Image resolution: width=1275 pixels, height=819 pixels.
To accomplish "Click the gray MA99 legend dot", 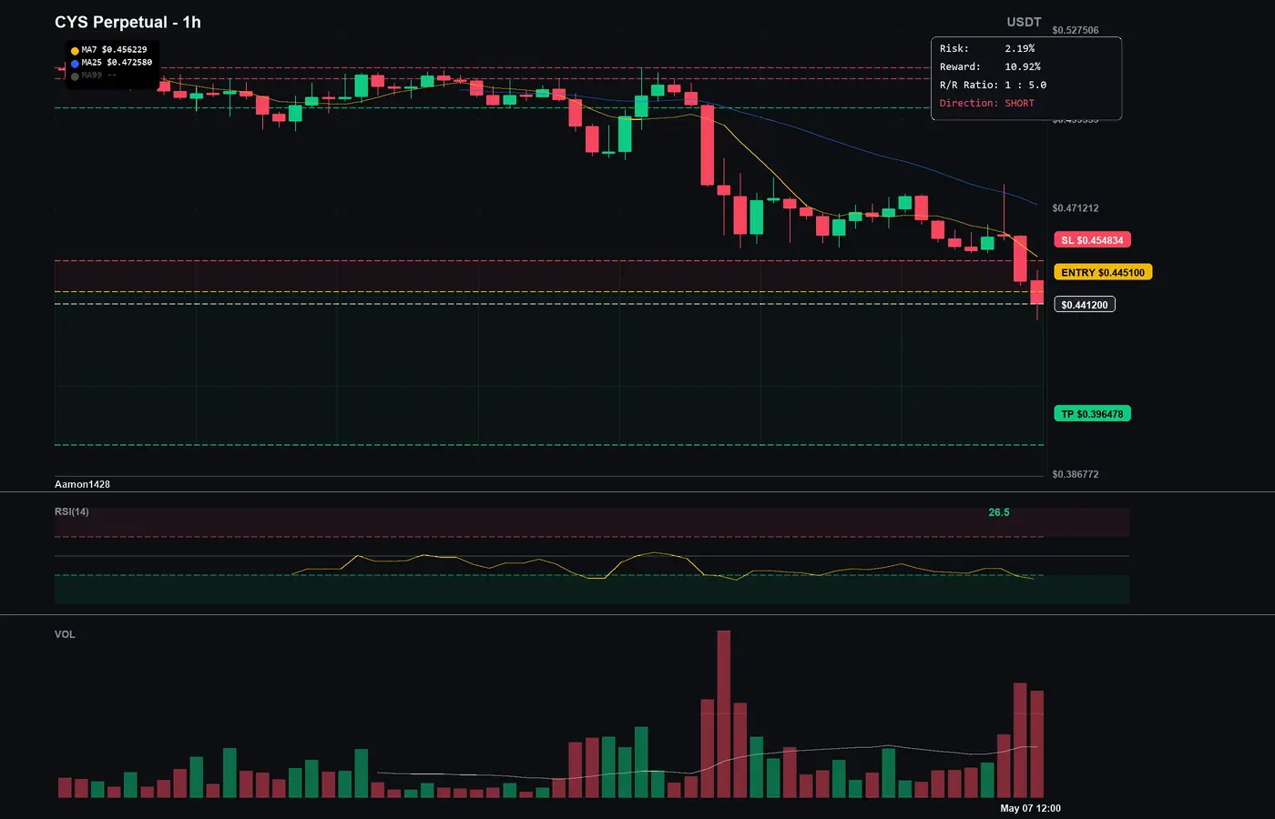I will 75,76.
